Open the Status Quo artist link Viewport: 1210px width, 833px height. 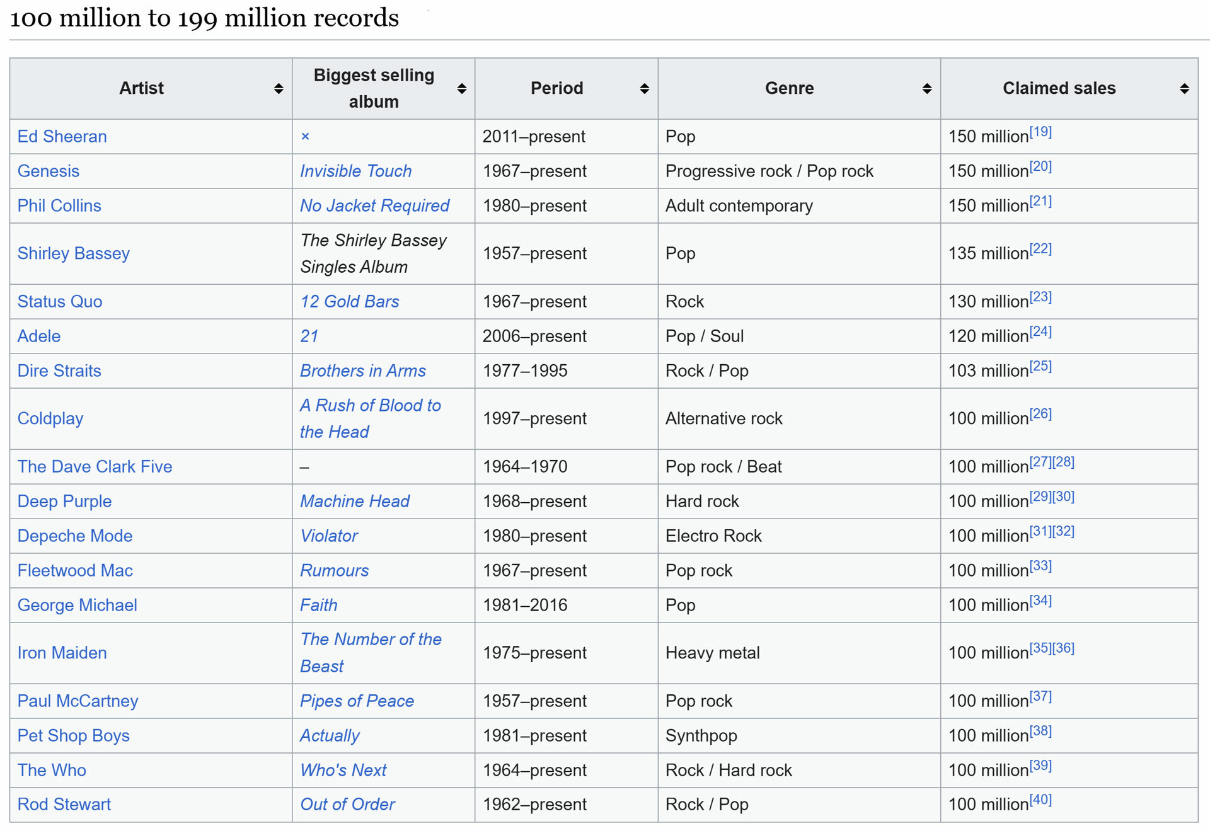(60, 302)
